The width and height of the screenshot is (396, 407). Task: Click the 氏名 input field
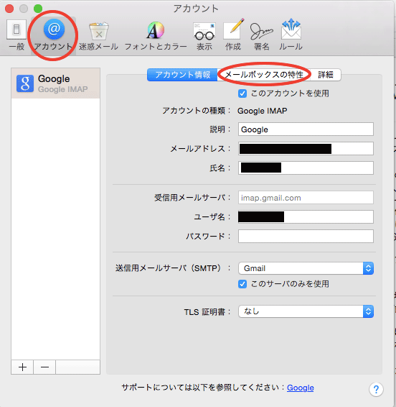[x=306, y=168]
